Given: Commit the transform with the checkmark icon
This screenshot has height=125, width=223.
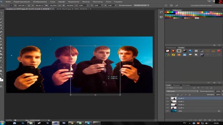Looking at the screenshot, I should pos(177,6).
